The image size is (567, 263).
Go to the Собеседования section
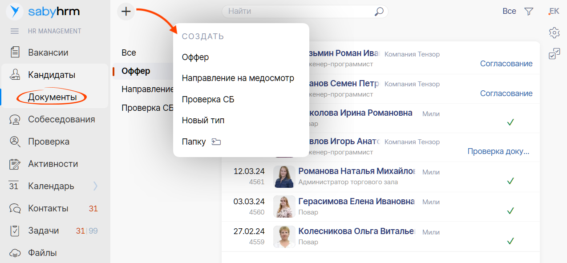point(61,119)
